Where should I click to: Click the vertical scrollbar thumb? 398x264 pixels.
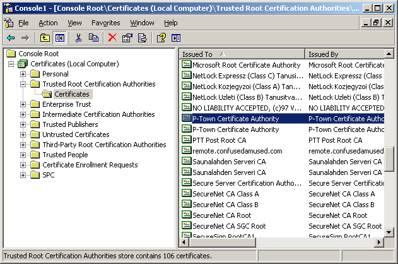coord(389,159)
